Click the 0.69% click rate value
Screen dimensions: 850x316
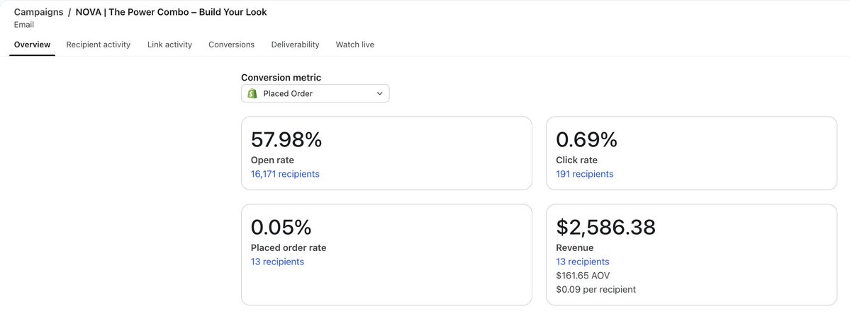(586, 140)
